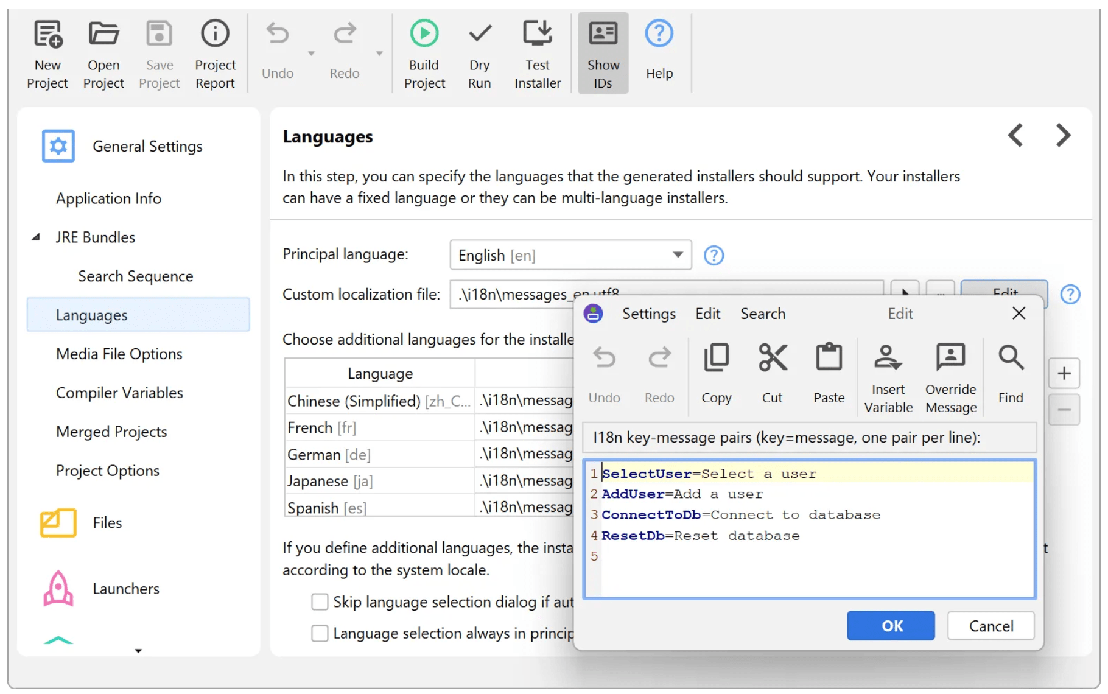1108x694 pixels.
Task: Go to the next step arrow
Action: [1063, 135]
